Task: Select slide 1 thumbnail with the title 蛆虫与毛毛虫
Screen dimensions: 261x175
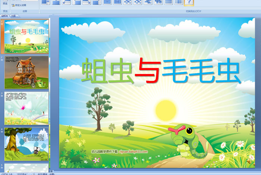Action: point(26,36)
